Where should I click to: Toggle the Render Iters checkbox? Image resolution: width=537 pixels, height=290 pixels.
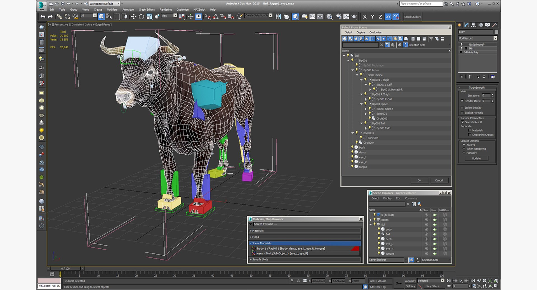click(x=462, y=101)
